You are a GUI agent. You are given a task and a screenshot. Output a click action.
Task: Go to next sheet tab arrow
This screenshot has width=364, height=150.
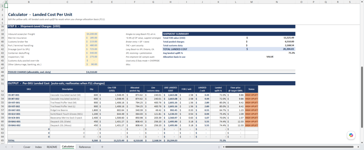pyautogui.click(x=12, y=147)
